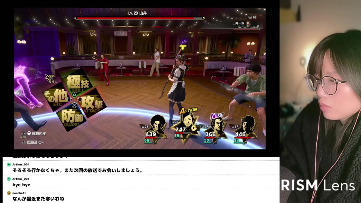Viewport: 361px width, 203px height.
Task: Toggle the AUTO On setting
Action: point(35,142)
